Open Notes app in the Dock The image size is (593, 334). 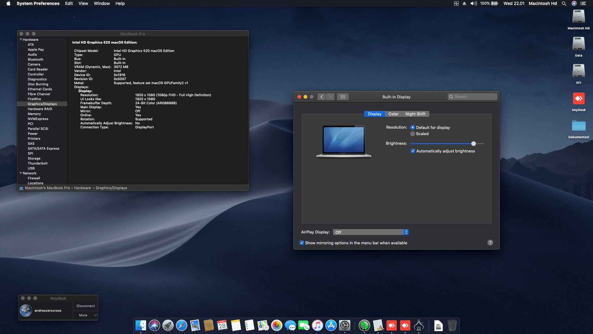click(x=236, y=325)
